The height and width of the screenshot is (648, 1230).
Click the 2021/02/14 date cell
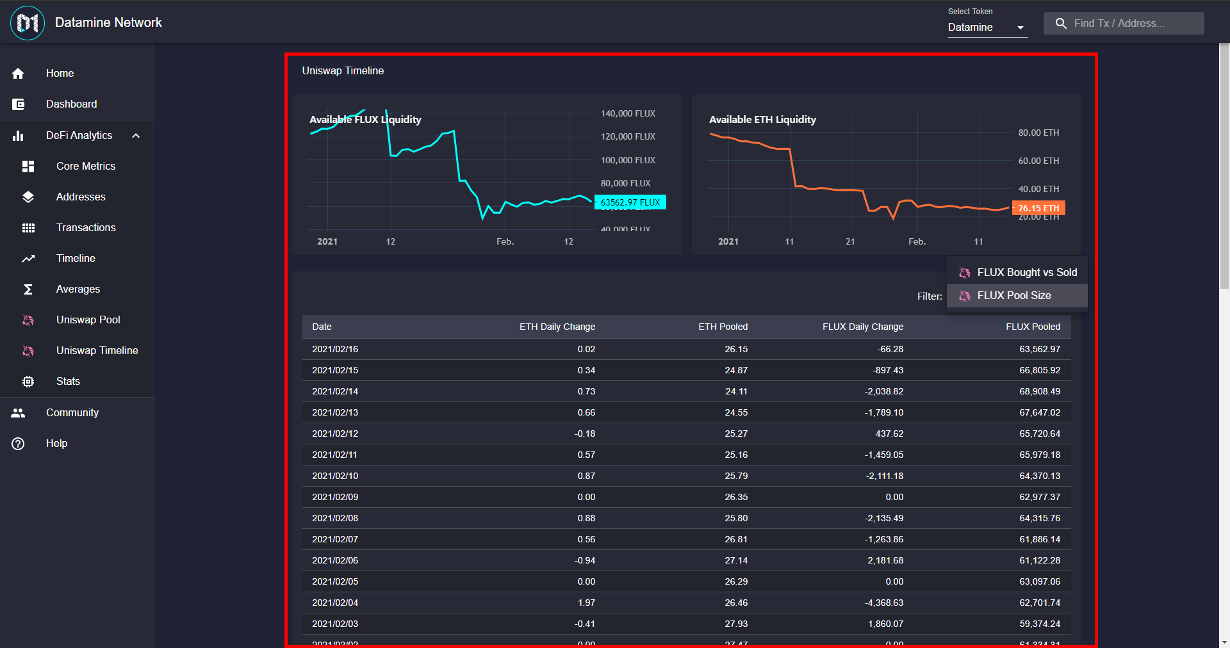tap(335, 391)
